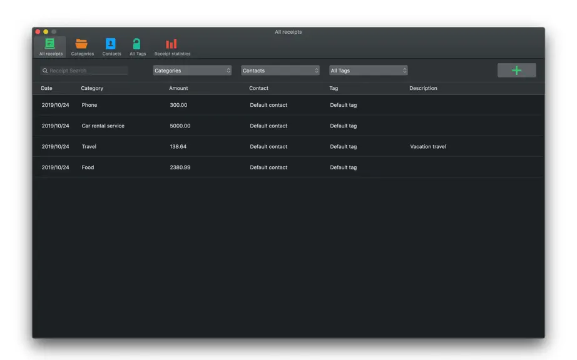Click the amount 2380.99
Viewport: 577px width, 360px height.
click(x=180, y=167)
